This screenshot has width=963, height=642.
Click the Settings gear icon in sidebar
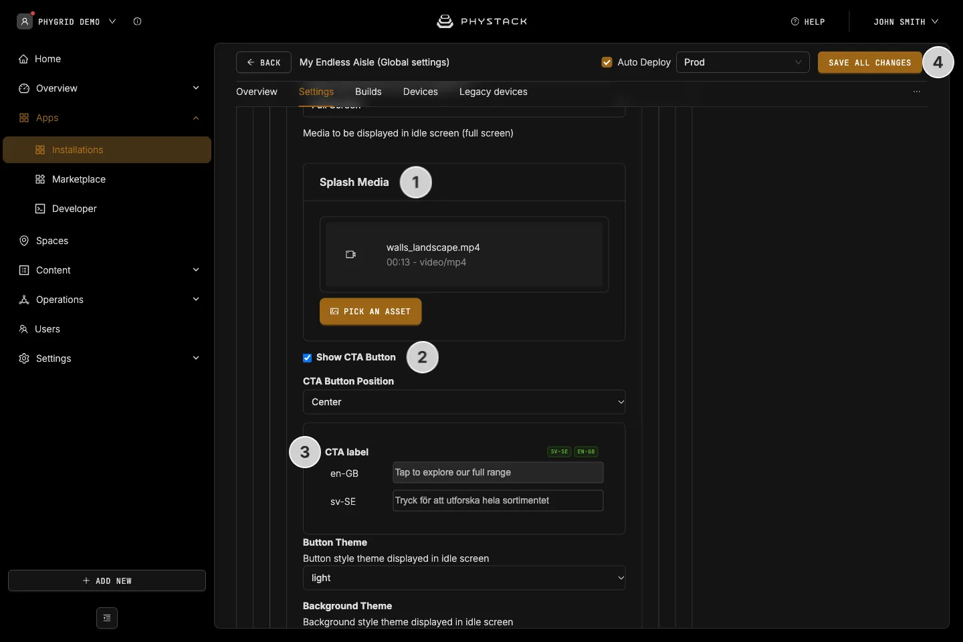(24, 358)
